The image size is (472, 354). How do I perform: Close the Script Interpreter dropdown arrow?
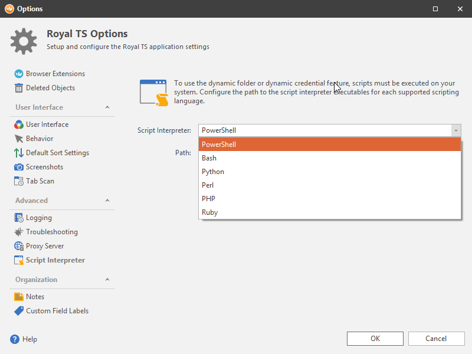pyautogui.click(x=455, y=130)
